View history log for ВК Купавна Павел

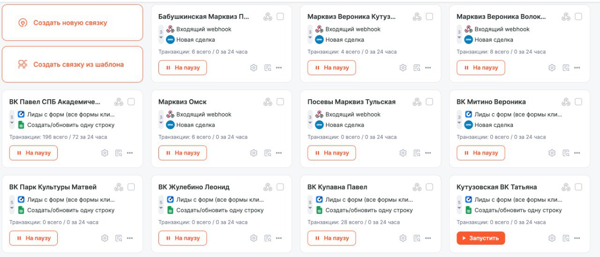click(417, 238)
